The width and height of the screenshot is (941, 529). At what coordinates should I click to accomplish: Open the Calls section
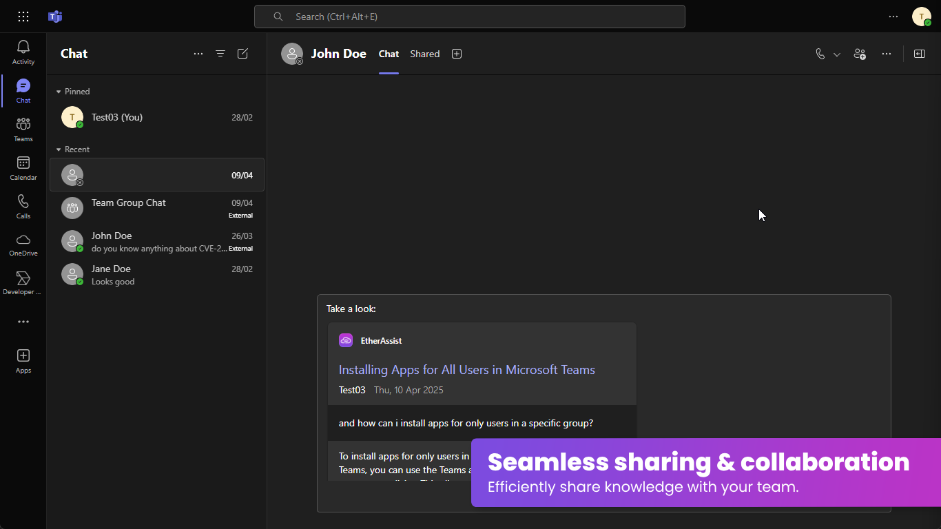(23, 207)
